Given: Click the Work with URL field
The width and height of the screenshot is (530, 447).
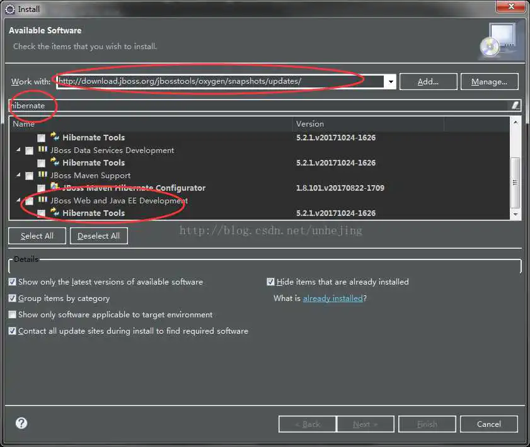Looking at the screenshot, I should 221,81.
